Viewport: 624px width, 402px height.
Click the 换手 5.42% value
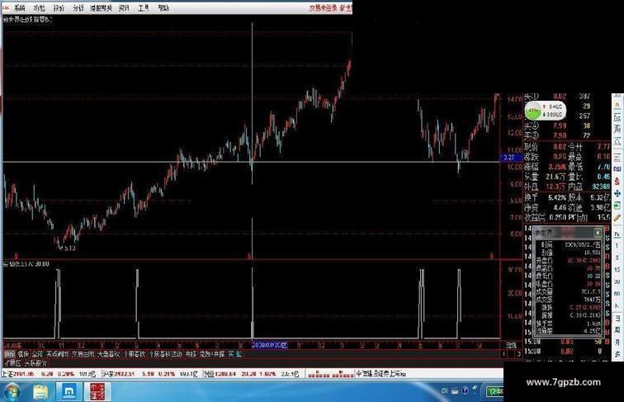click(x=557, y=197)
